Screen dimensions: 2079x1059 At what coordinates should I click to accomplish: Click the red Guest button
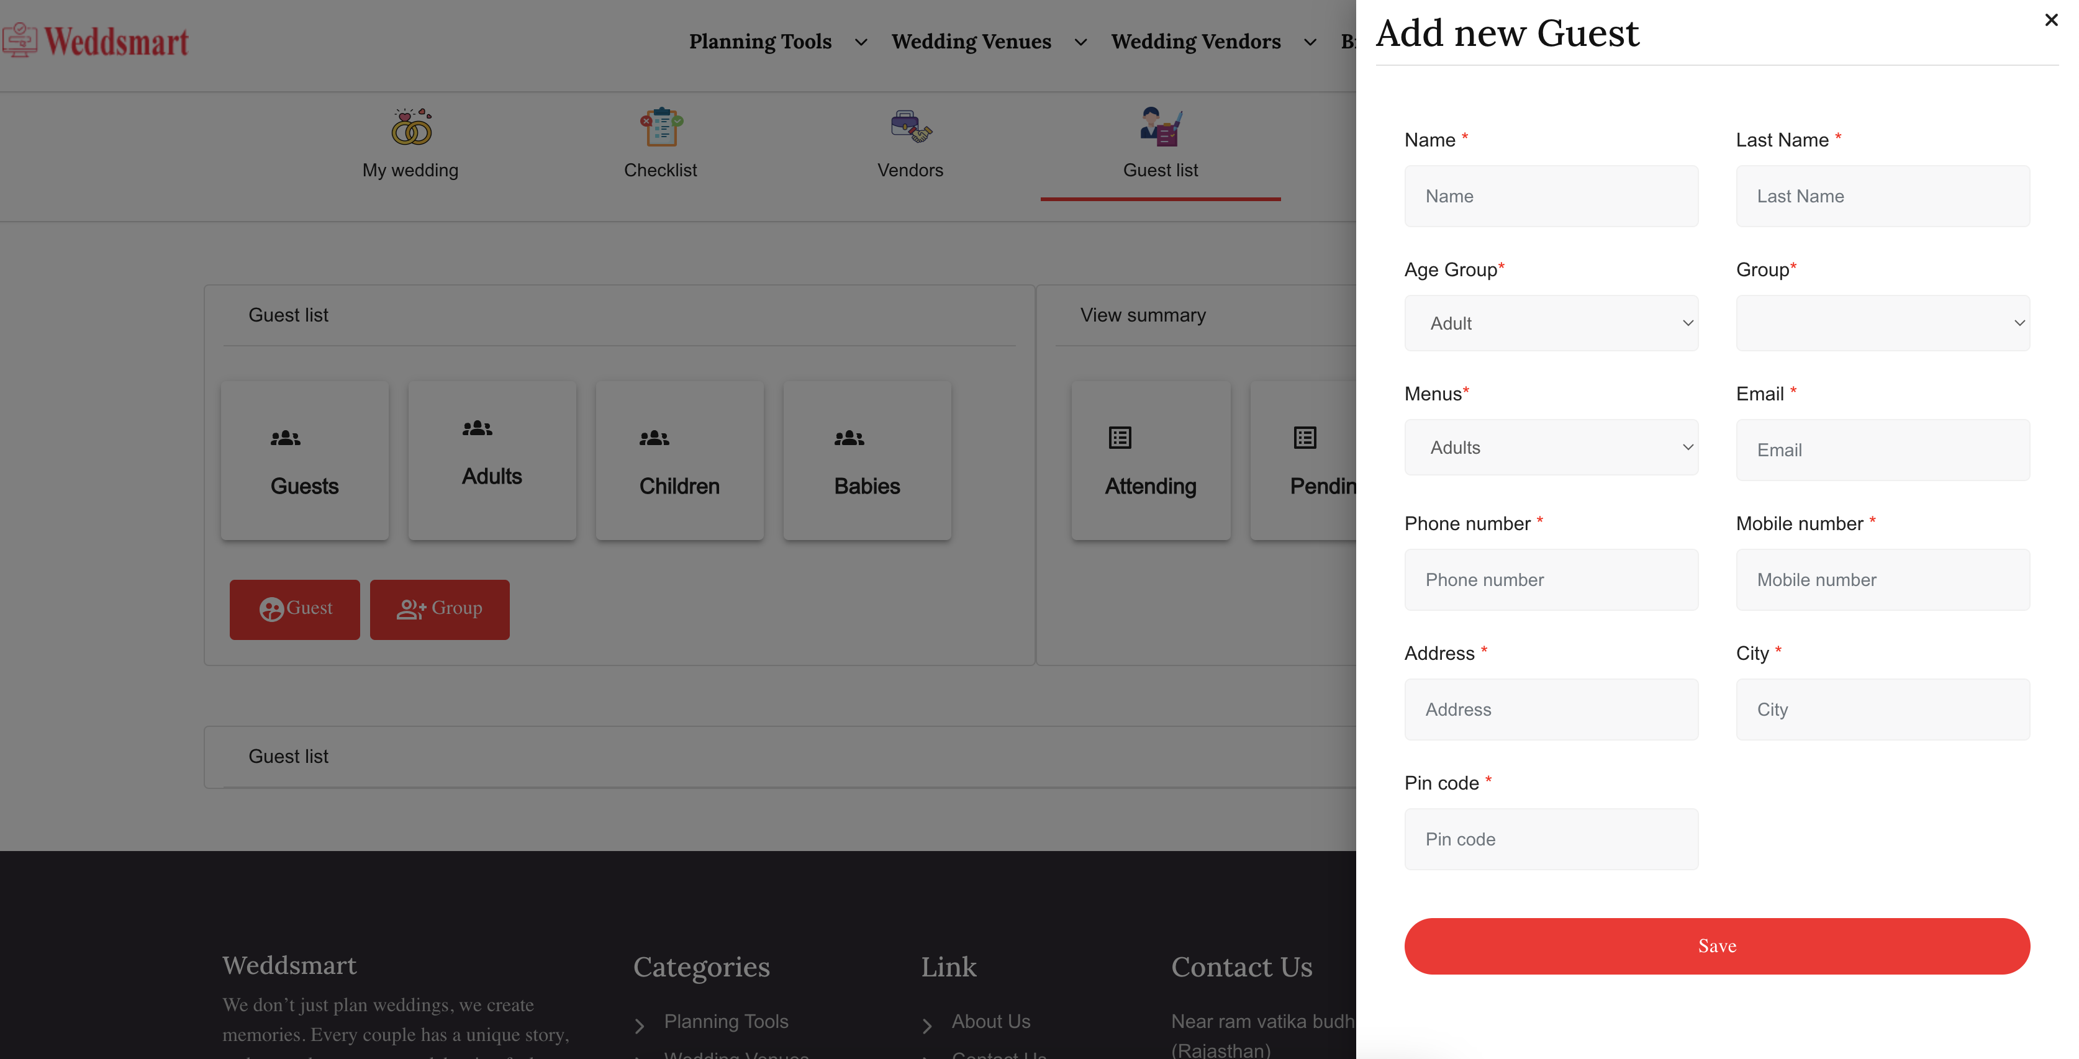pyautogui.click(x=294, y=609)
